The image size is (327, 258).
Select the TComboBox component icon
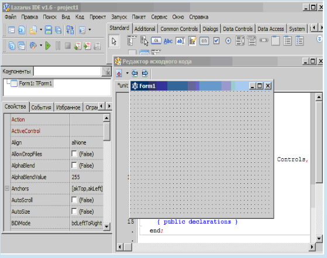pyautogui.click(x=252, y=41)
